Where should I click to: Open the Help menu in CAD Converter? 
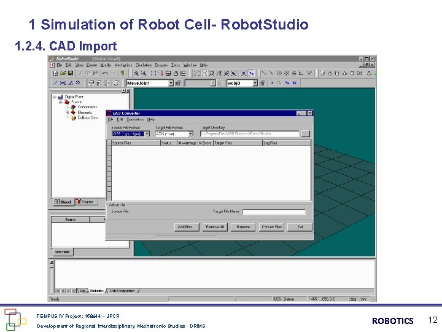[x=151, y=119]
